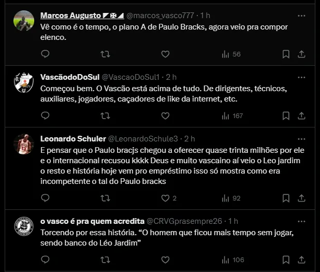Like VascãodoDoSul's tweet
This screenshot has height=272, width=320.
[x=165, y=116]
